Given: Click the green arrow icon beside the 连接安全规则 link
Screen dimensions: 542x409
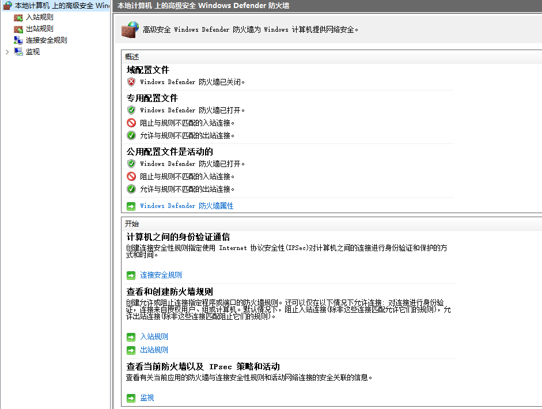Looking at the screenshot, I should [131, 275].
